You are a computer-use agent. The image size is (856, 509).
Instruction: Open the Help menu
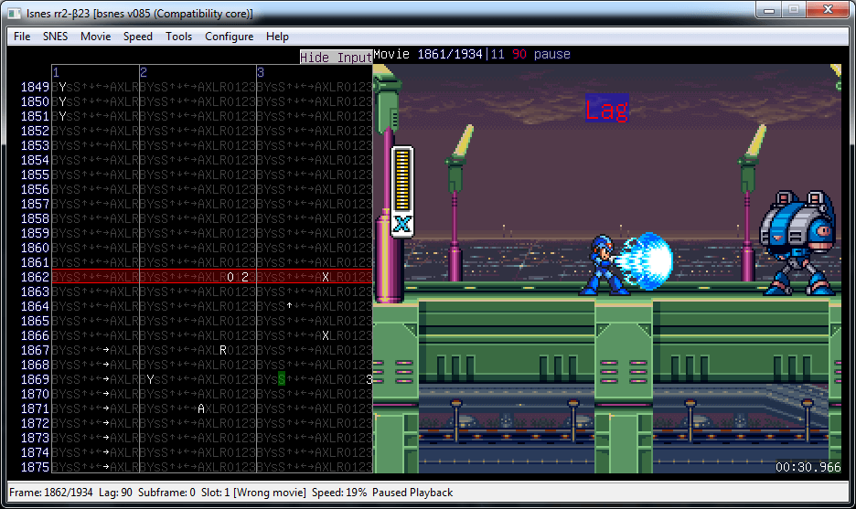pos(277,37)
